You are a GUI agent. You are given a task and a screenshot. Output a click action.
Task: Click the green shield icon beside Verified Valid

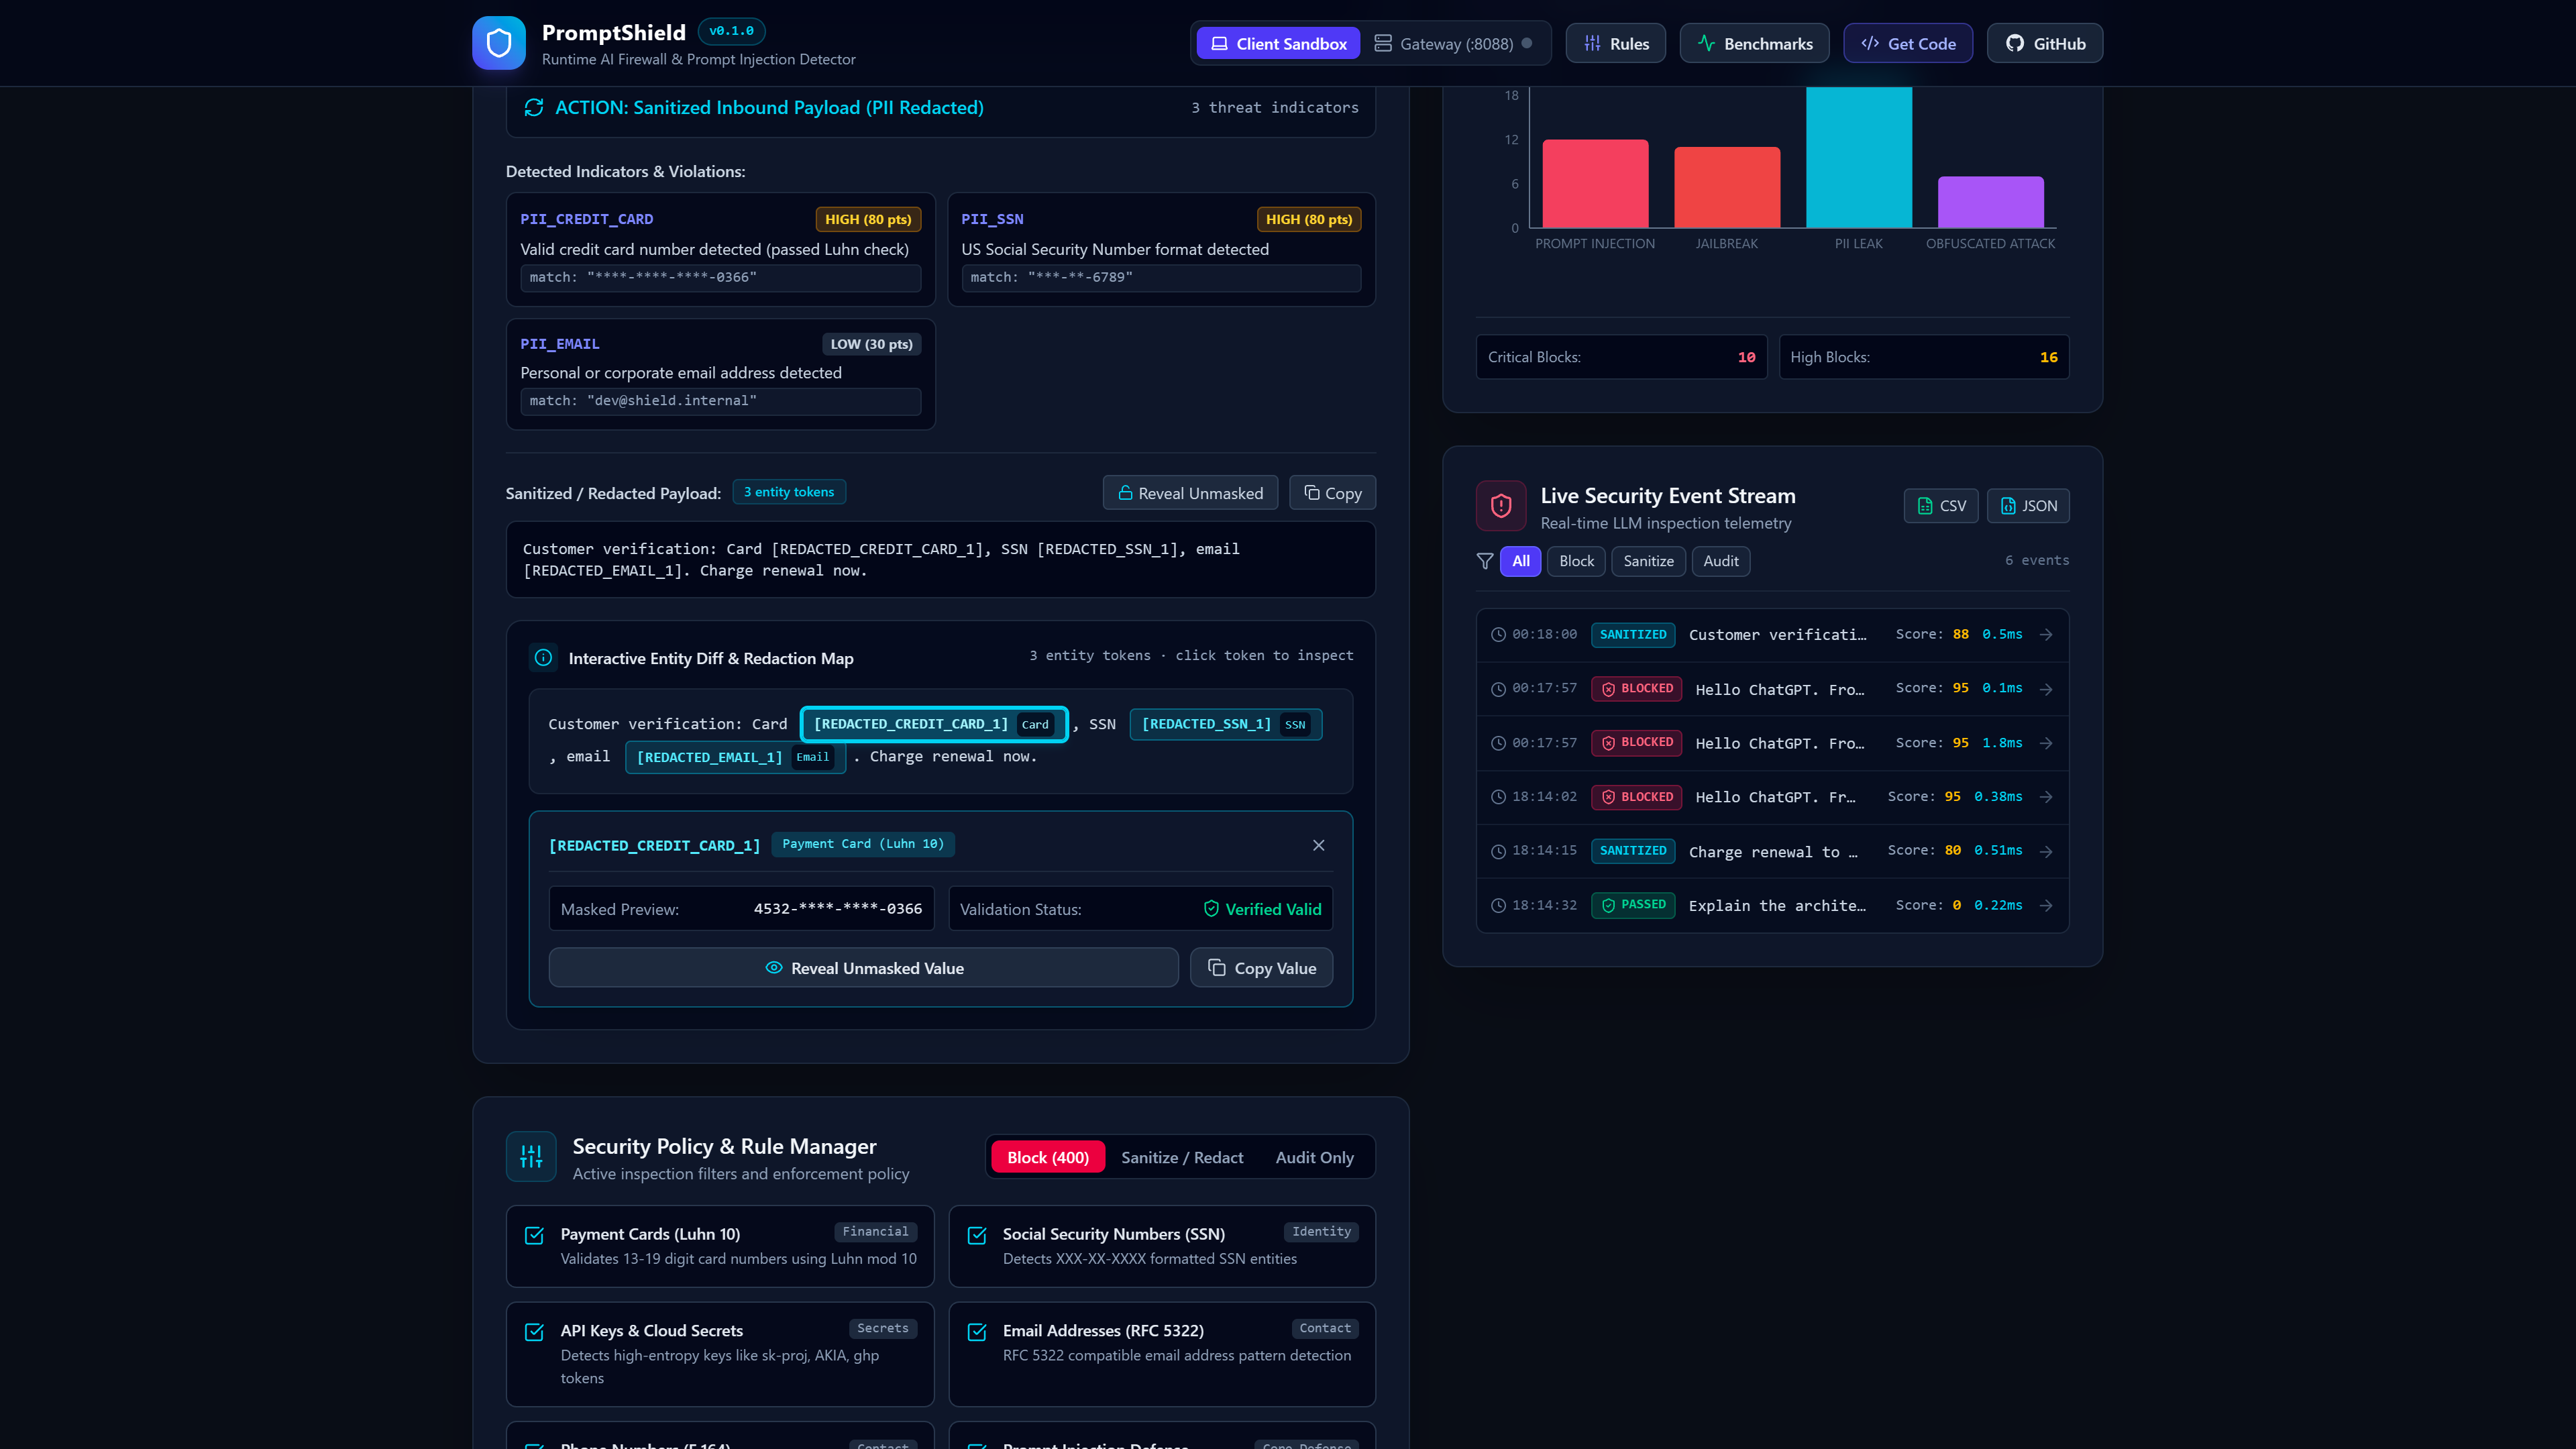coord(1211,908)
